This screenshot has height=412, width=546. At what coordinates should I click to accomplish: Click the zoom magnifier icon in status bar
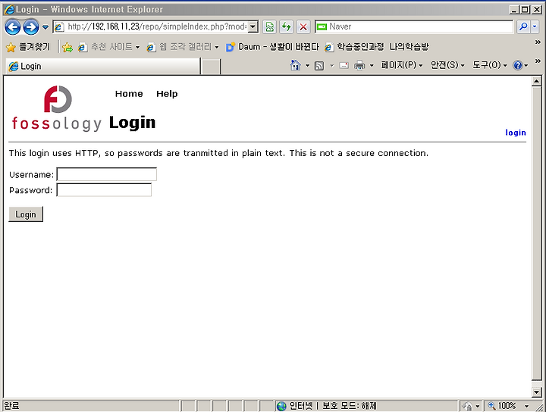[x=491, y=405]
